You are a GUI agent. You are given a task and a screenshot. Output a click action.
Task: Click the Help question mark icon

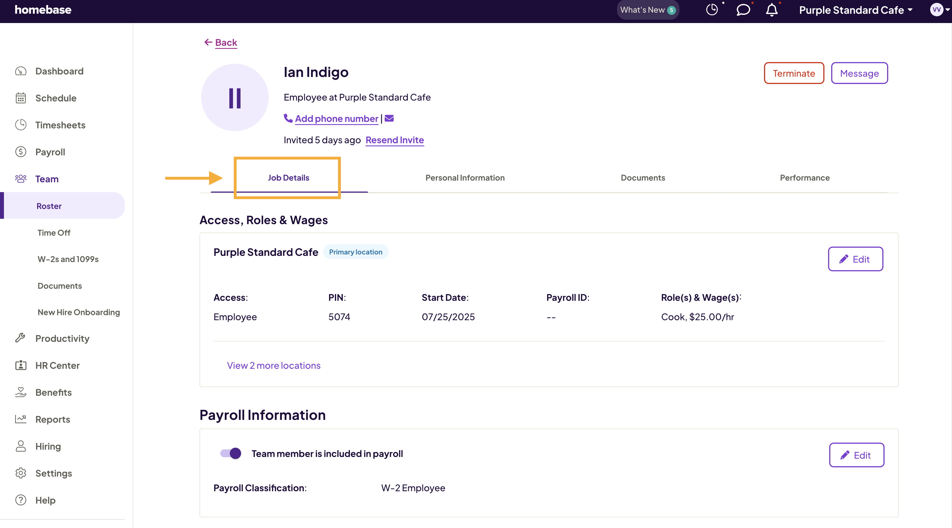pyautogui.click(x=21, y=500)
